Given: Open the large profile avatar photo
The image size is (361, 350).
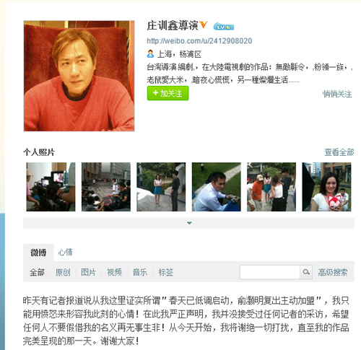Looking at the screenshot, I should click(79, 76).
